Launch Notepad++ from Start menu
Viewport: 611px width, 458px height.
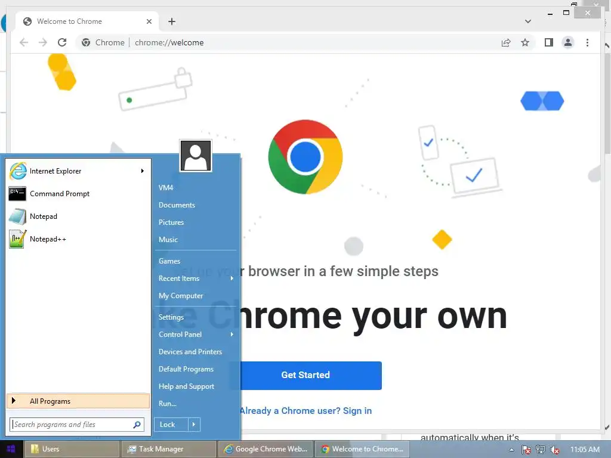pos(78,239)
